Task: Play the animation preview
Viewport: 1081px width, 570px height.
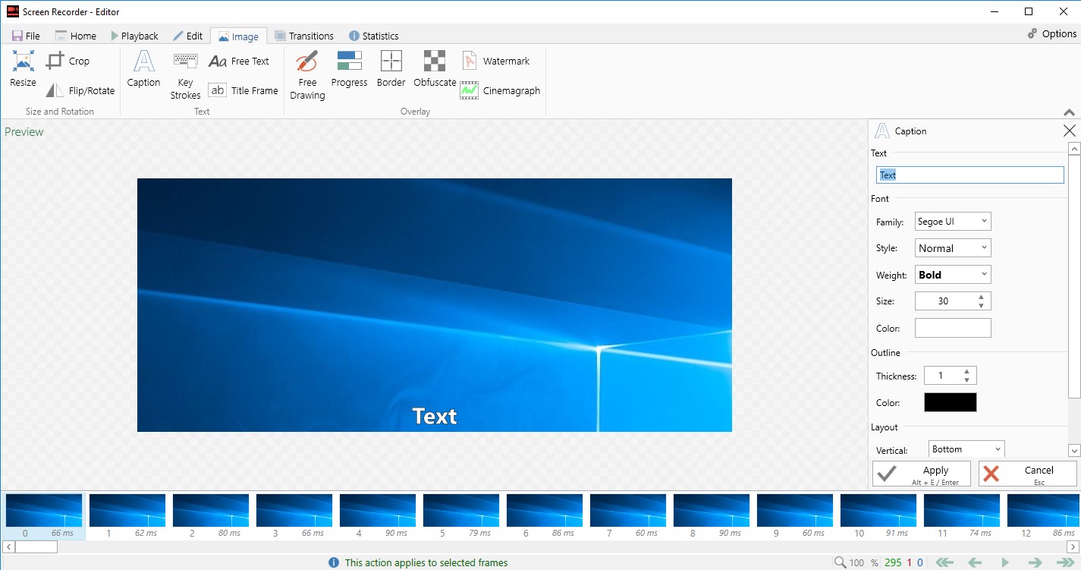Action: tap(1005, 562)
